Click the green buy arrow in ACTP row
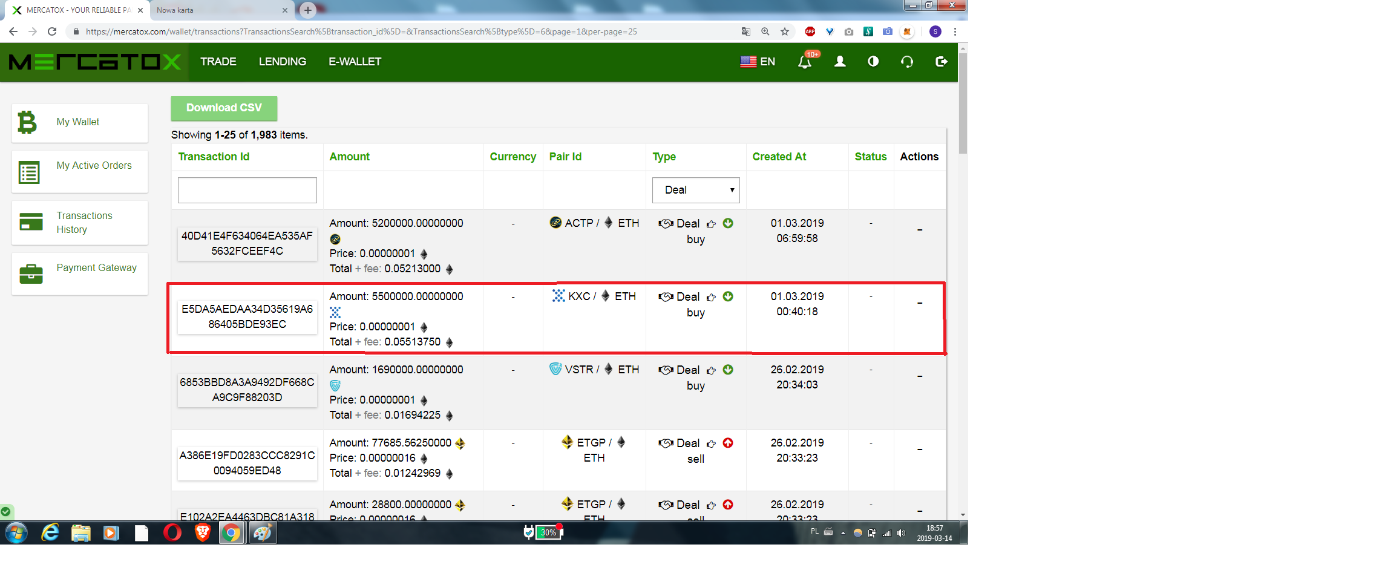Screen dimensions: 1379x579 728,223
